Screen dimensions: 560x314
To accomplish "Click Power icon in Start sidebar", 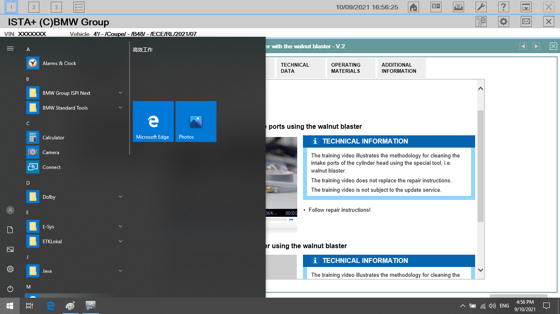I will coord(10,289).
